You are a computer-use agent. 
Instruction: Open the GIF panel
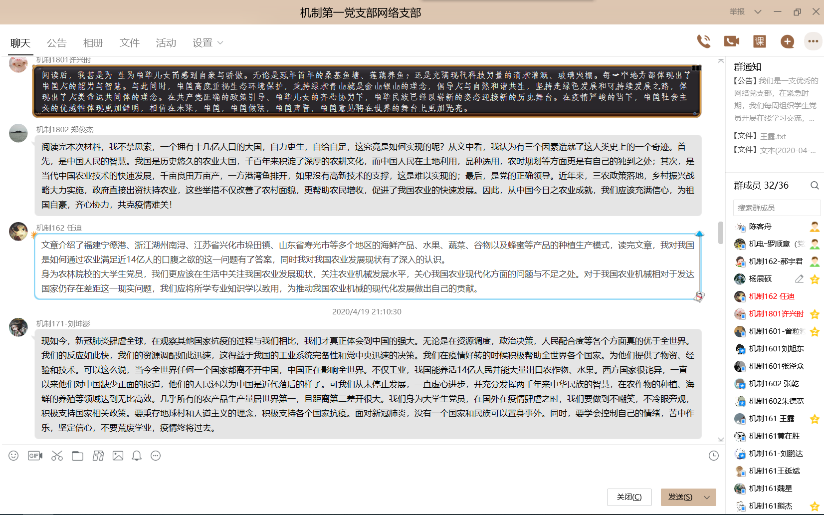tap(34, 456)
